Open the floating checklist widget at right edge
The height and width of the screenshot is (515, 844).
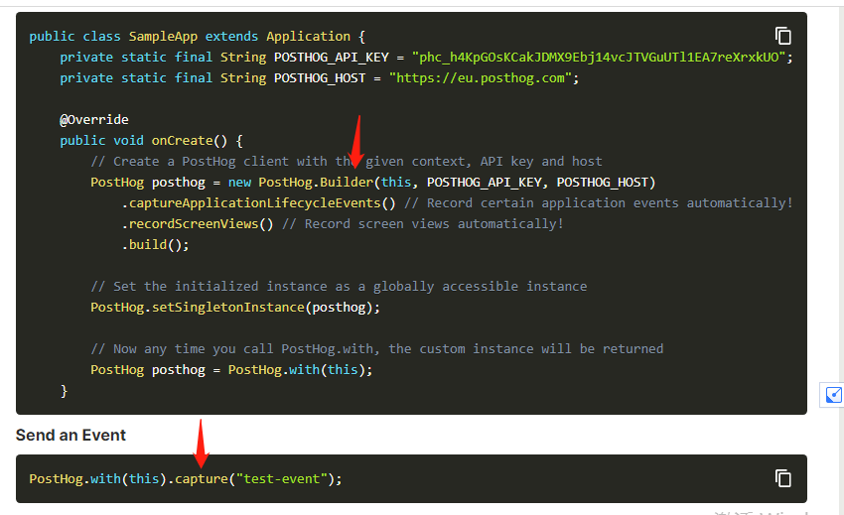(x=833, y=395)
